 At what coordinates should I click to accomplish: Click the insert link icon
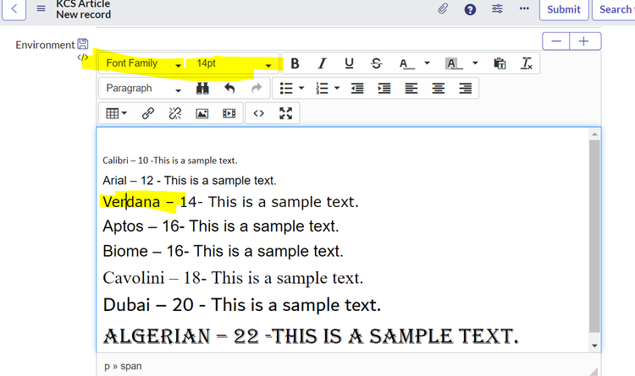tap(148, 113)
